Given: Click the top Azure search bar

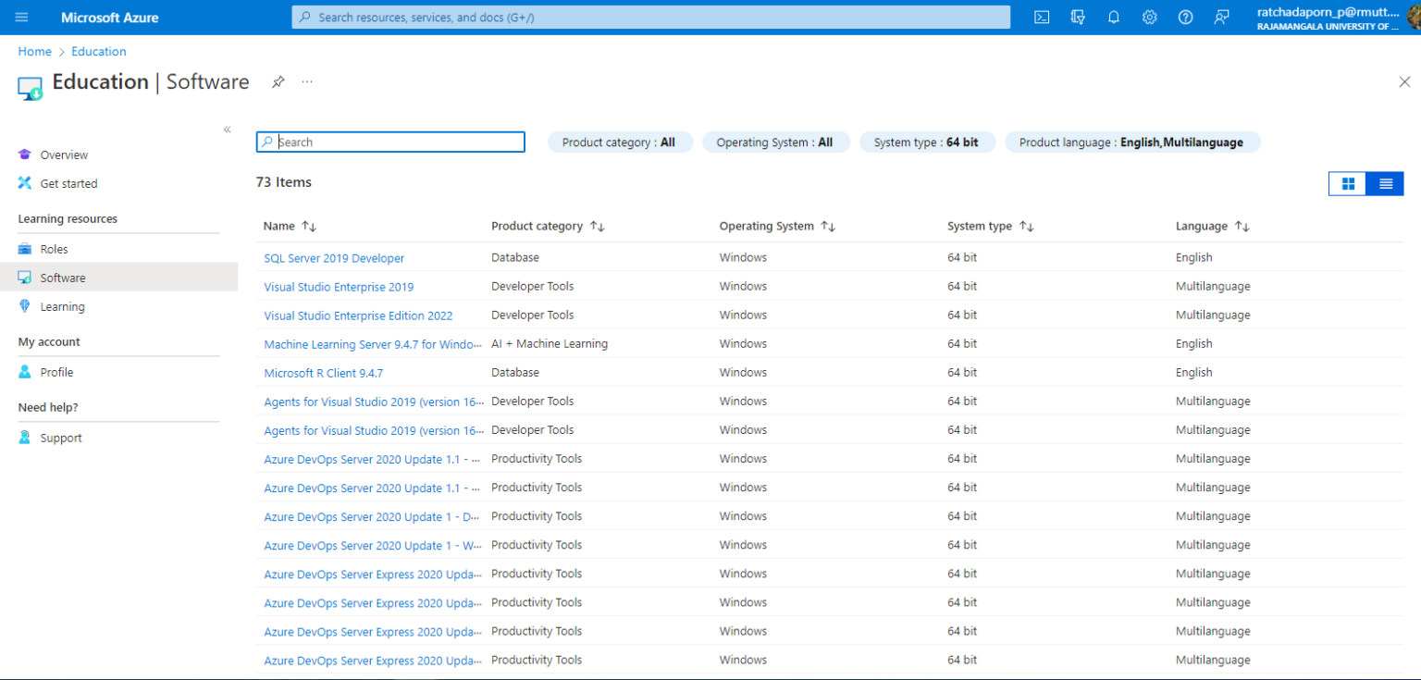Looking at the screenshot, I should tap(651, 18).
